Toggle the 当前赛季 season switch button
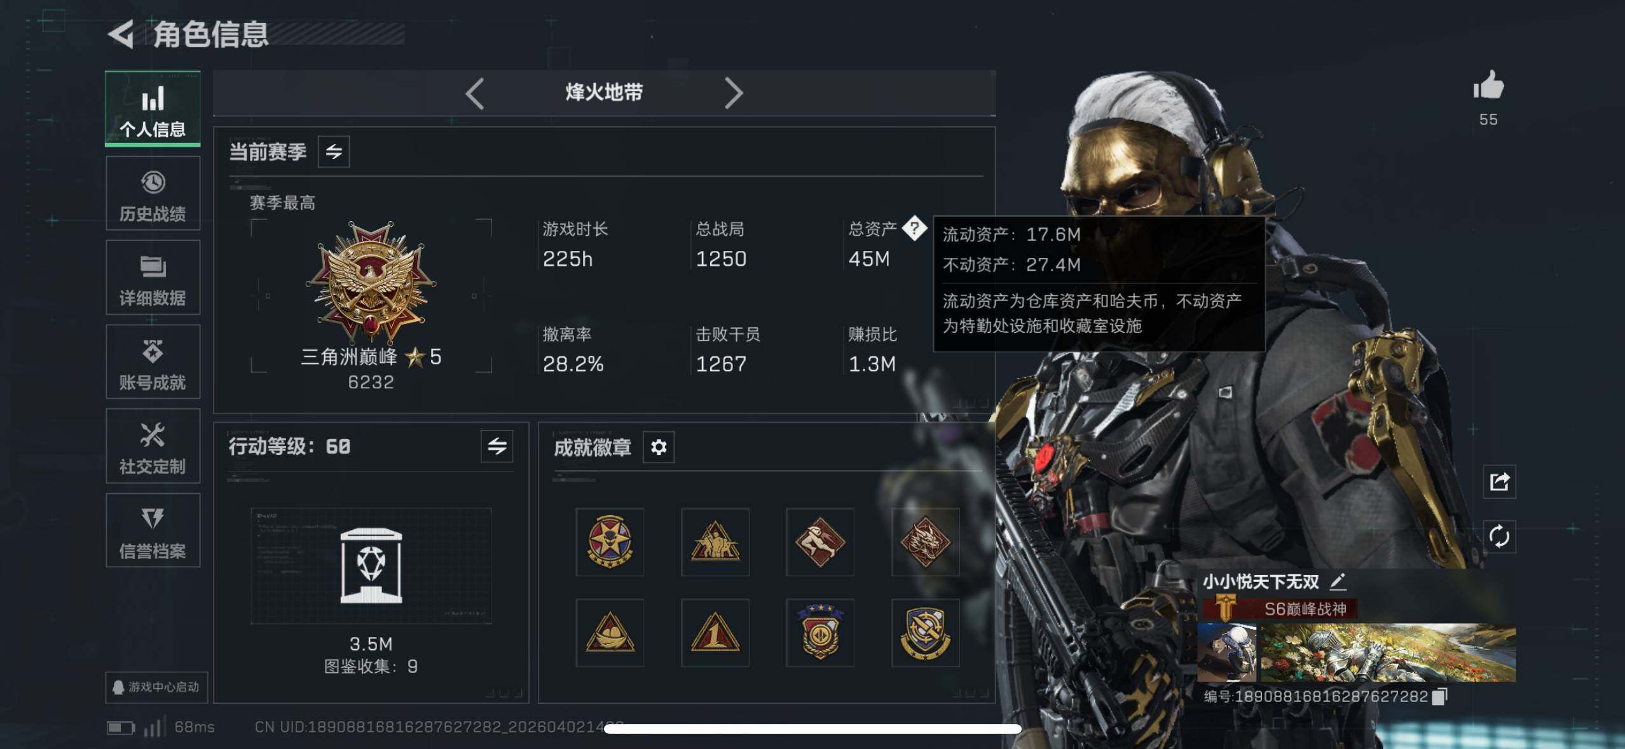The height and width of the screenshot is (749, 1625). (x=334, y=151)
